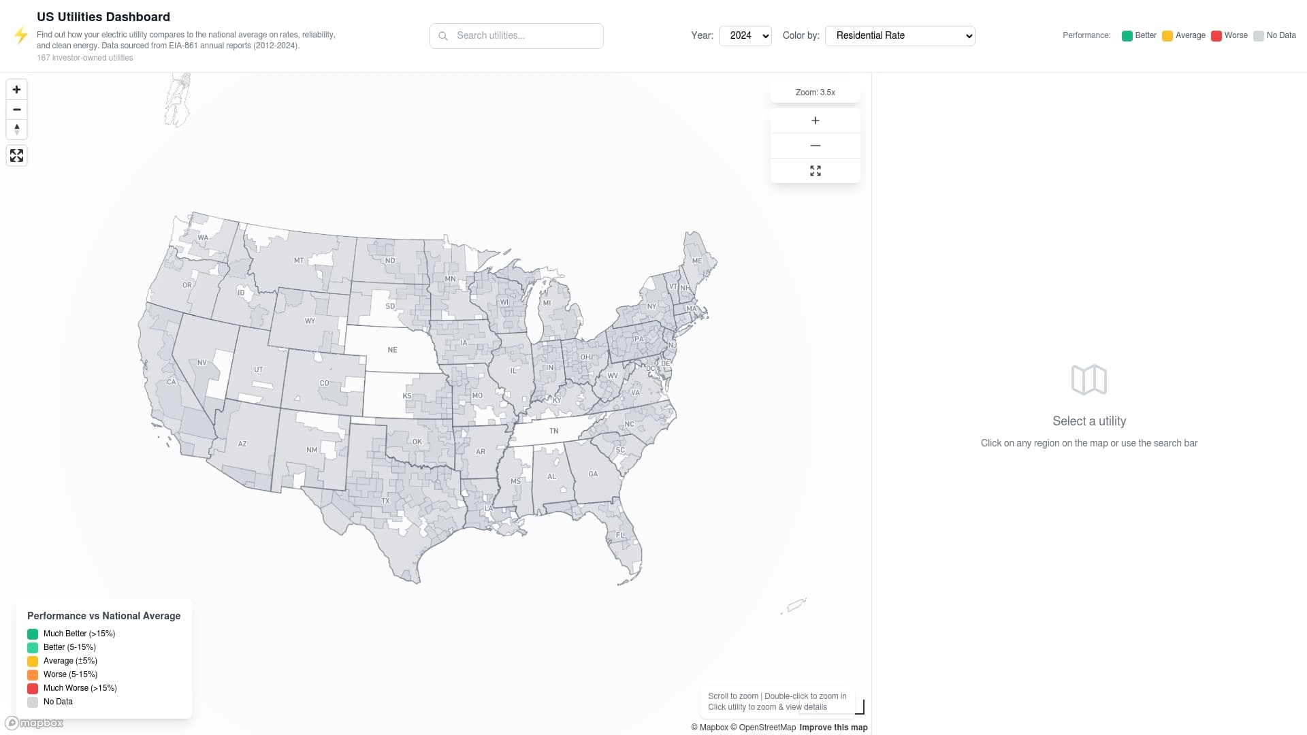The image size is (1307, 735).
Task: Click the lightning bolt dashboard logo
Action: click(x=20, y=35)
